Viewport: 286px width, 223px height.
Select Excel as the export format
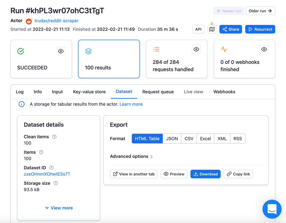[205, 139]
